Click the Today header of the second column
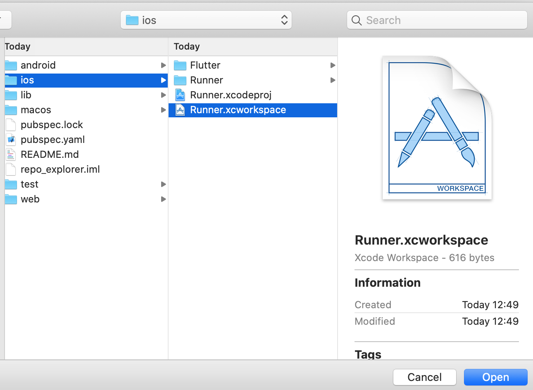The height and width of the screenshot is (390, 533). (187, 46)
